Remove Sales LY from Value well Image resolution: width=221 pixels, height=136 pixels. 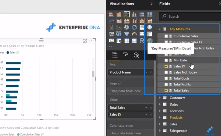[x=151, y=114]
